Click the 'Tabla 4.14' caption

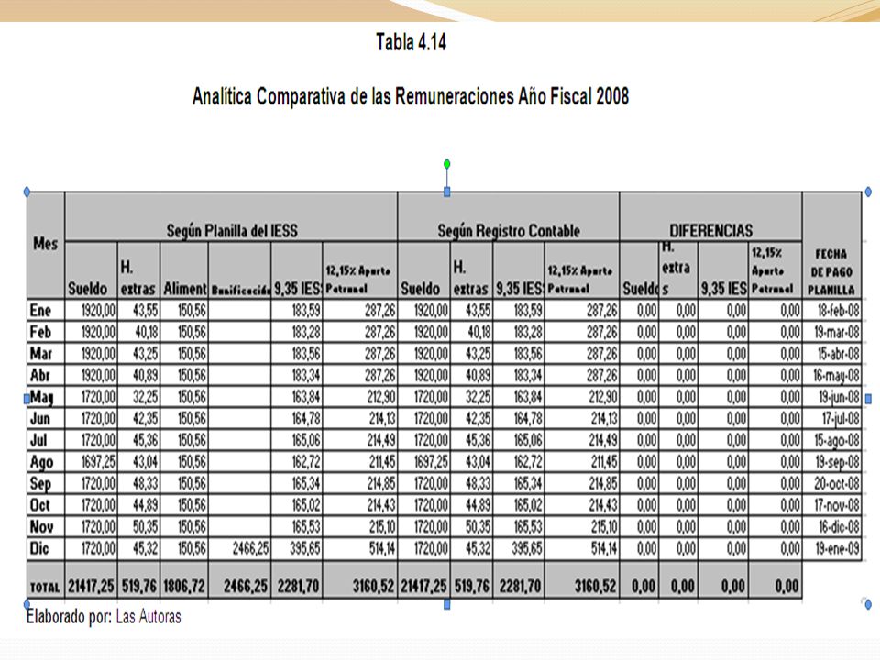[411, 42]
